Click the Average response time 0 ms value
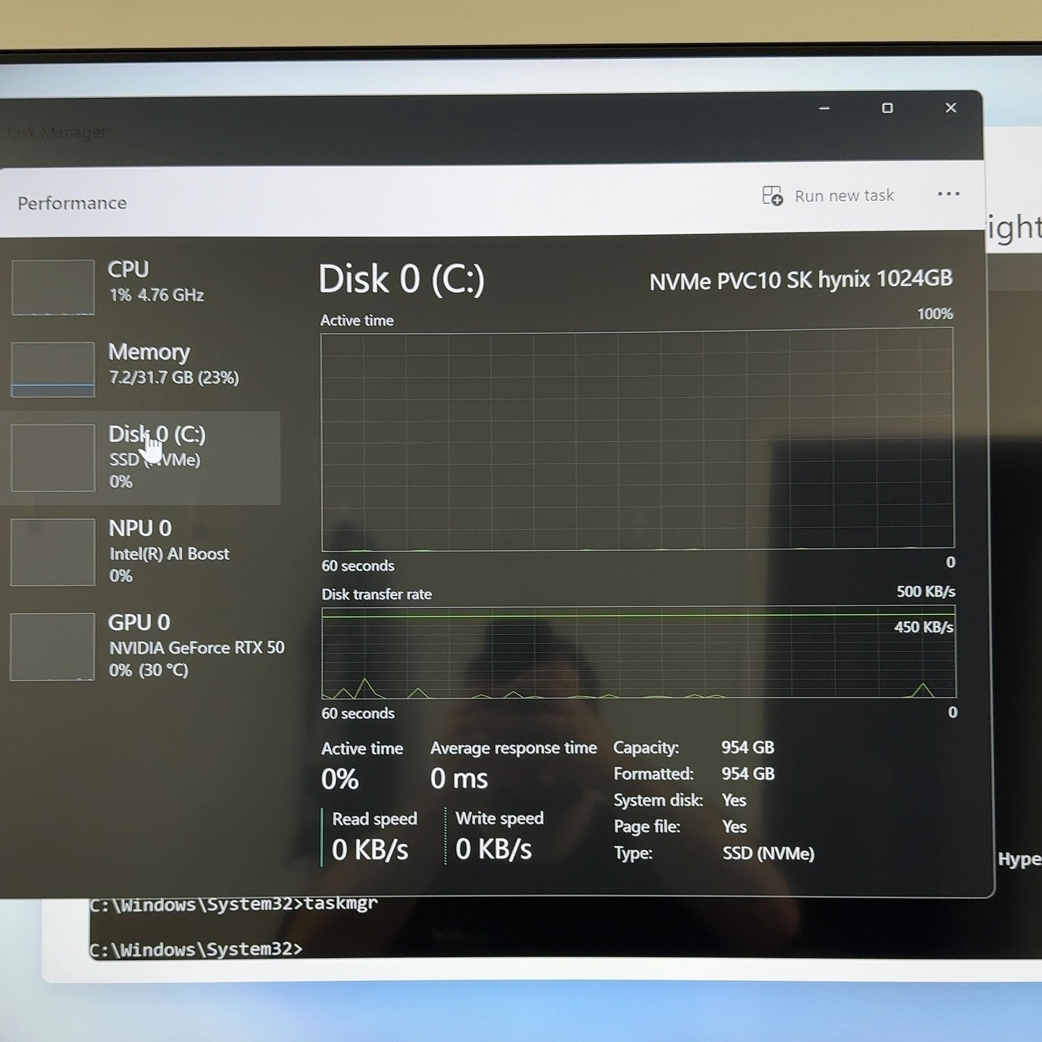This screenshot has height=1042, width=1042. tap(458, 779)
